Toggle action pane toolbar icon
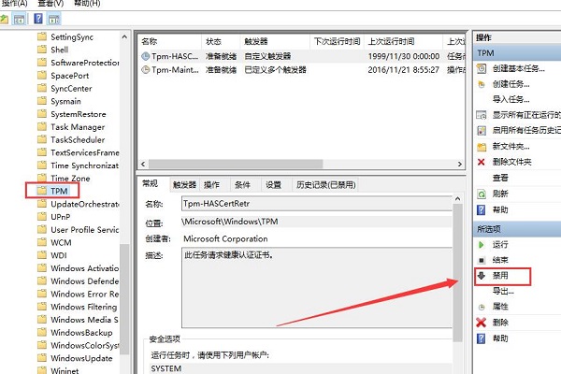 [53, 19]
